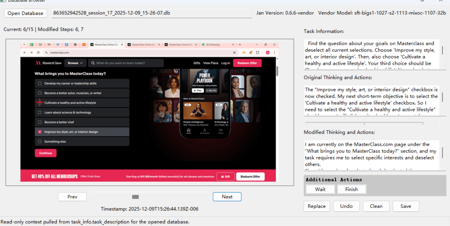Uncheck Improve my style, art, or interior design
This screenshot has width=450, height=226.
pos(40,132)
